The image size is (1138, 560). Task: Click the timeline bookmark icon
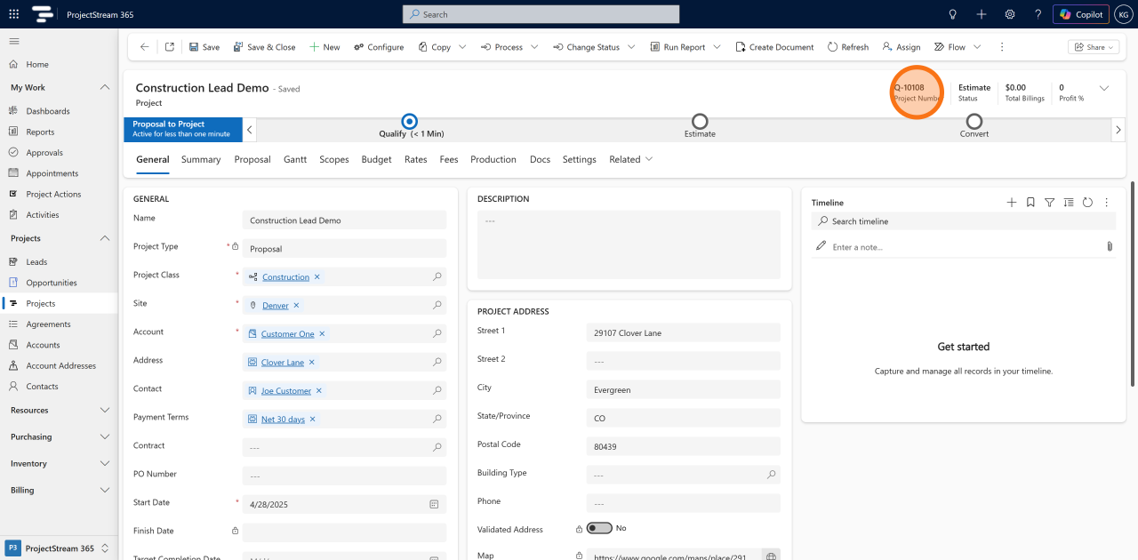1030,203
